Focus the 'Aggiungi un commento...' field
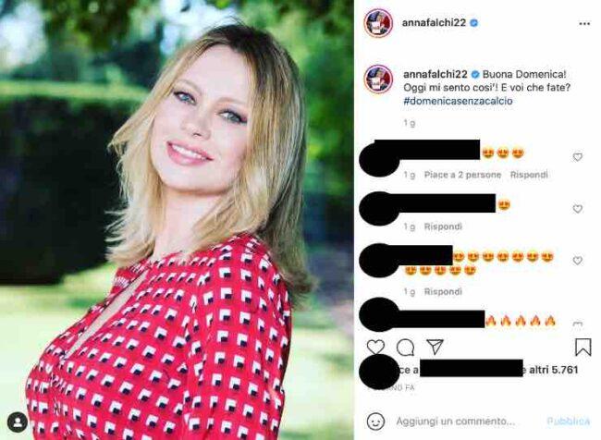Image resolution: width=601 pixels, height=440 pixels. click(455, 422)
